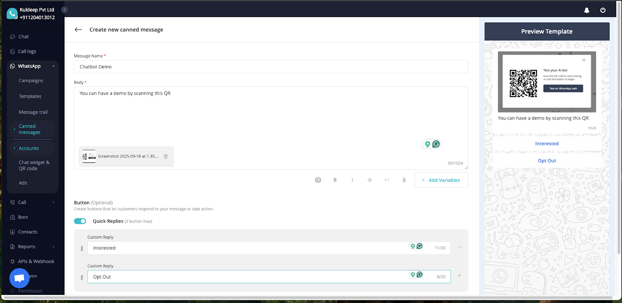The image size is (622, 303).
Task: Go to Campaigns in the sidebar
Action: 31,81
